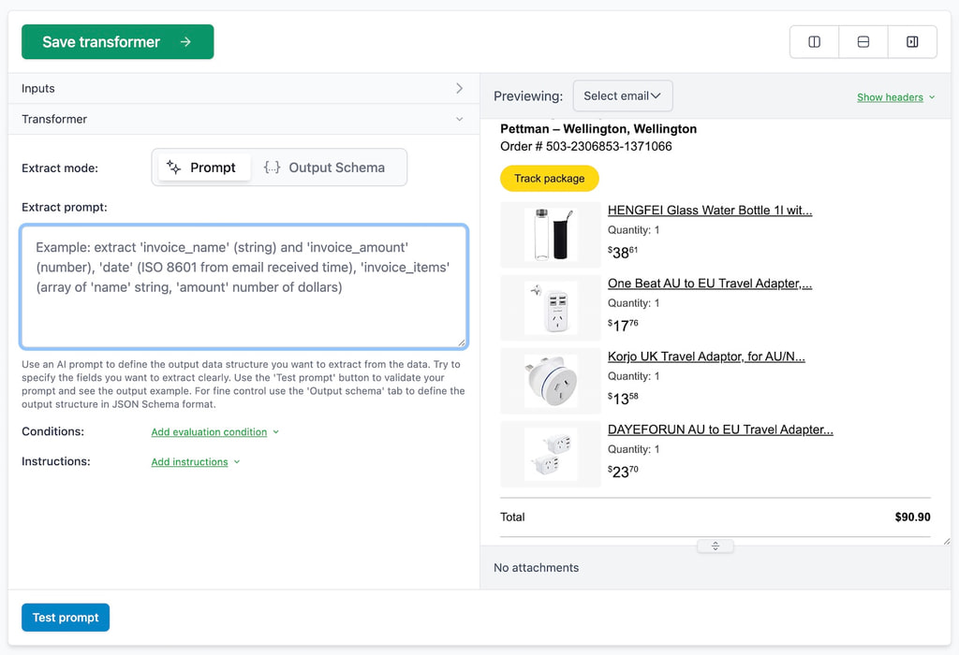Open DAYEFORUN AU to EU Travel Adapter link
Viewport: 959px width, 655px height.
[720, 430]
